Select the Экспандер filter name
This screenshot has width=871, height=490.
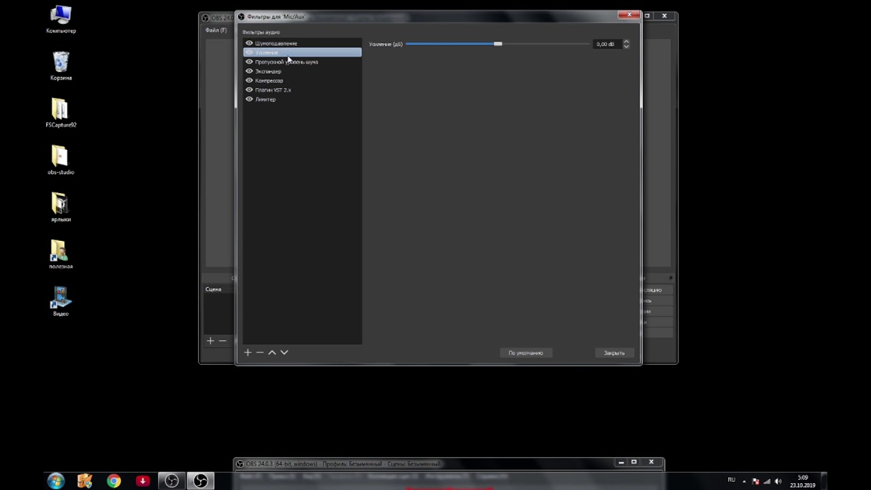click(x=268, y=71)
